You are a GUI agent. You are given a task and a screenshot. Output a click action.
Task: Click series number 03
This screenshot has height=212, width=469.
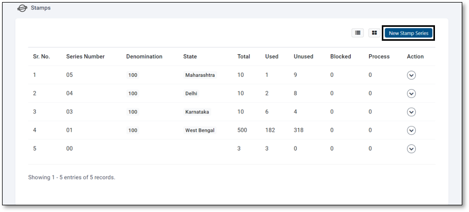69,111
